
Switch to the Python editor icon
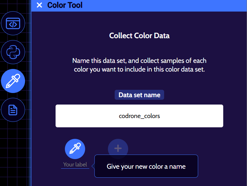click(13, 52)
